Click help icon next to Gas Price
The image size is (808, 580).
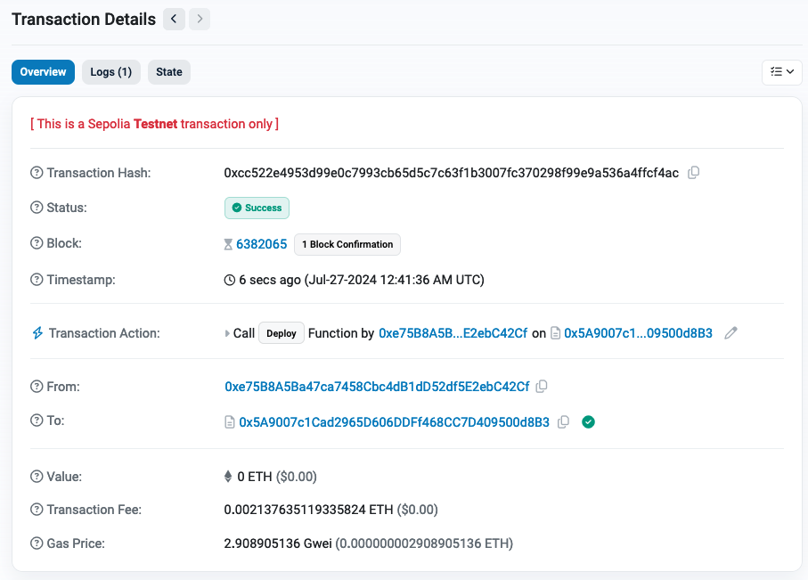(x=37, y=543)
